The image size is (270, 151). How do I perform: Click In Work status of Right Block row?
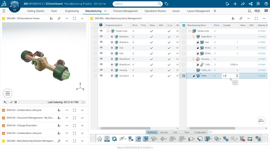tap(262, 37)
